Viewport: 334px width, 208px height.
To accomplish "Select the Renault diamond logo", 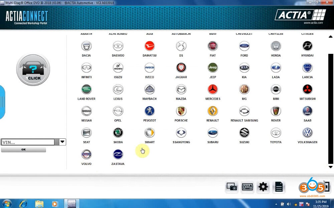I will [212, 111].
